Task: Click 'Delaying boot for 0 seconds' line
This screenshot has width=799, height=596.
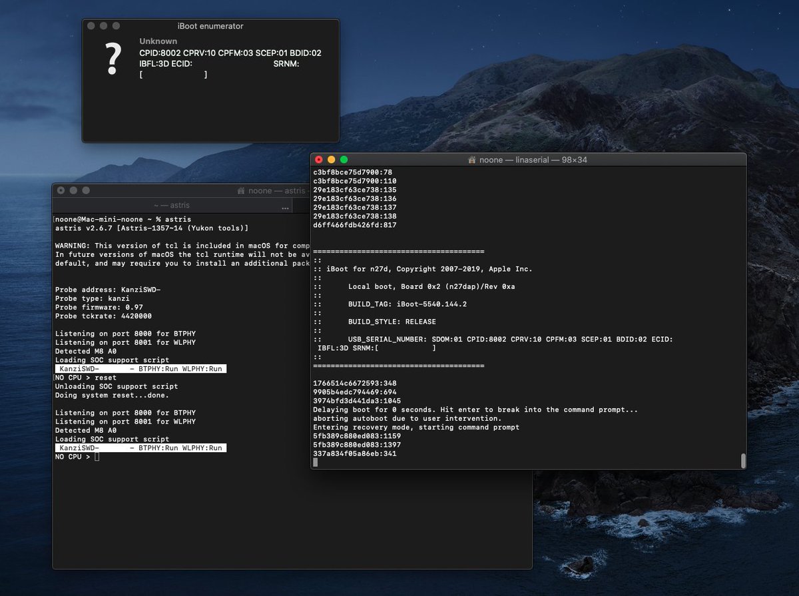Action: (475, 410)
